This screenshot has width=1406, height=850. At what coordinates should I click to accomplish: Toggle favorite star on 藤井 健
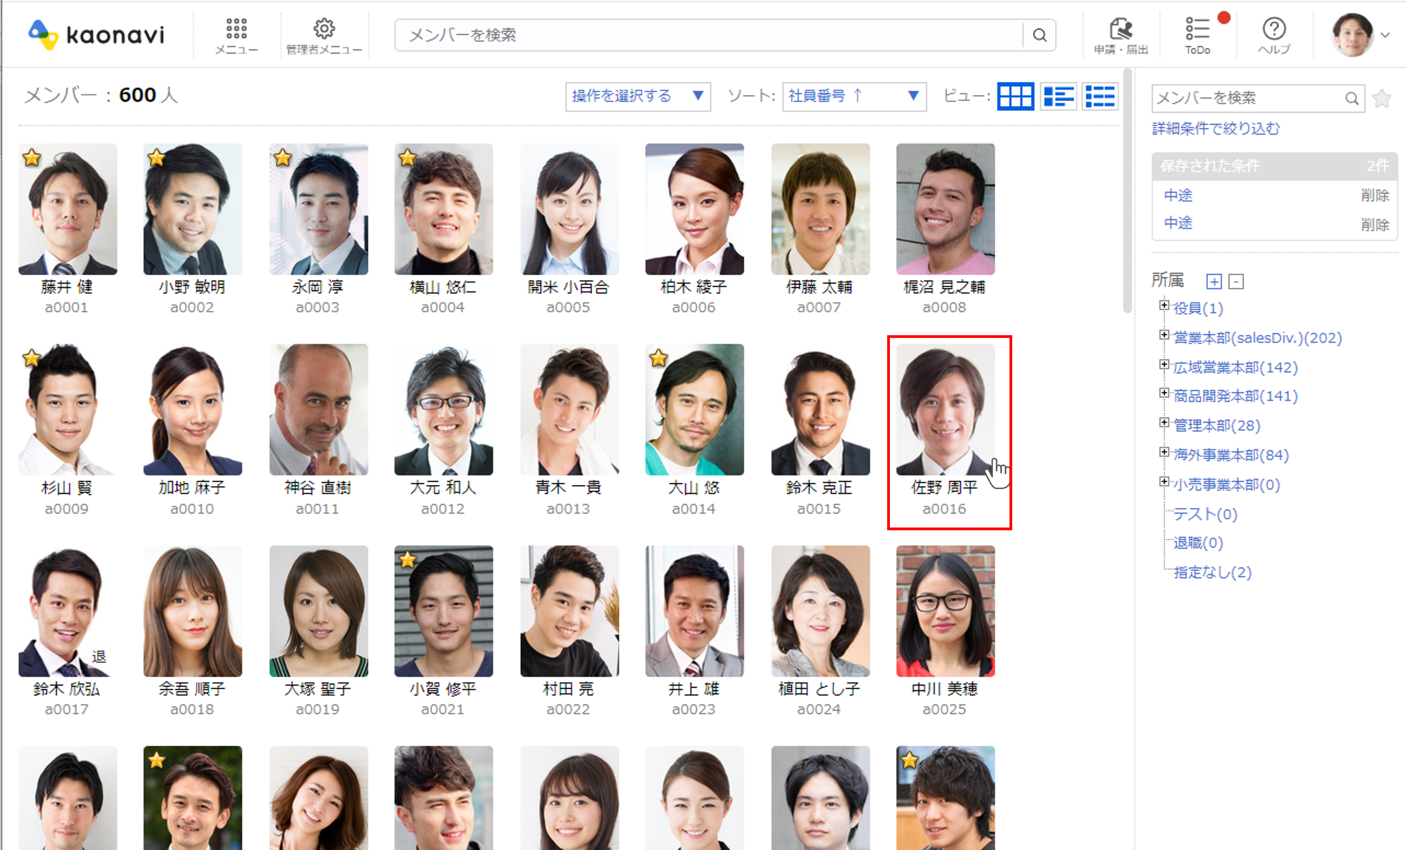(x=32, y=157)
